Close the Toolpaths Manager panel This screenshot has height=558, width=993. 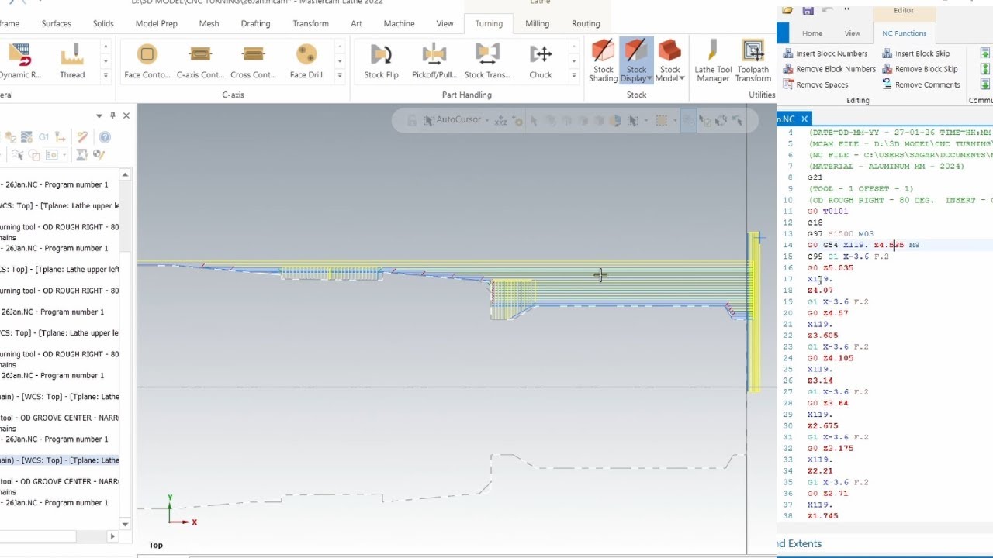click(x=126, y=115)
